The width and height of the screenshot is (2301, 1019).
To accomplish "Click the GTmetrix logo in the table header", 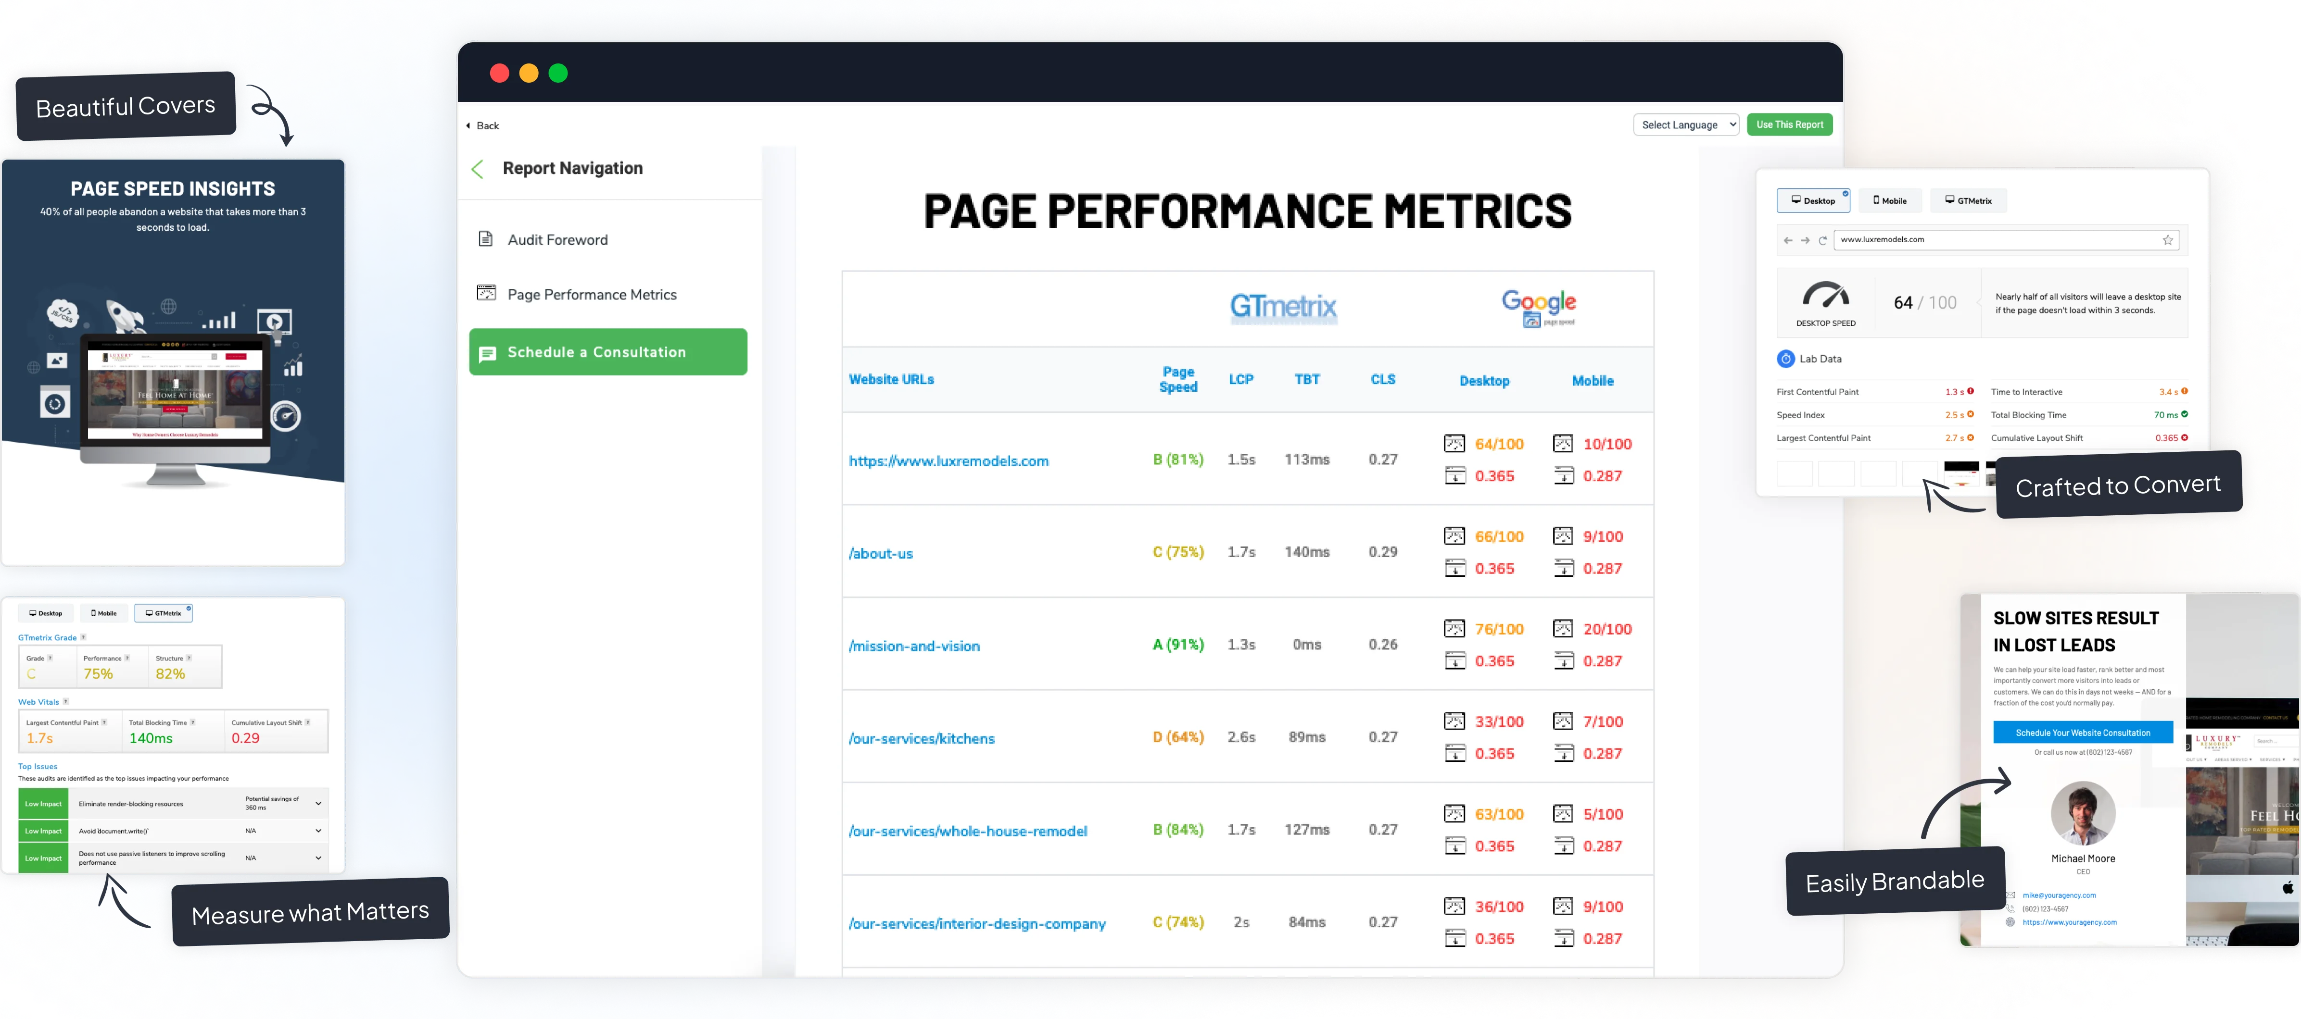I will pos(1284,307).
